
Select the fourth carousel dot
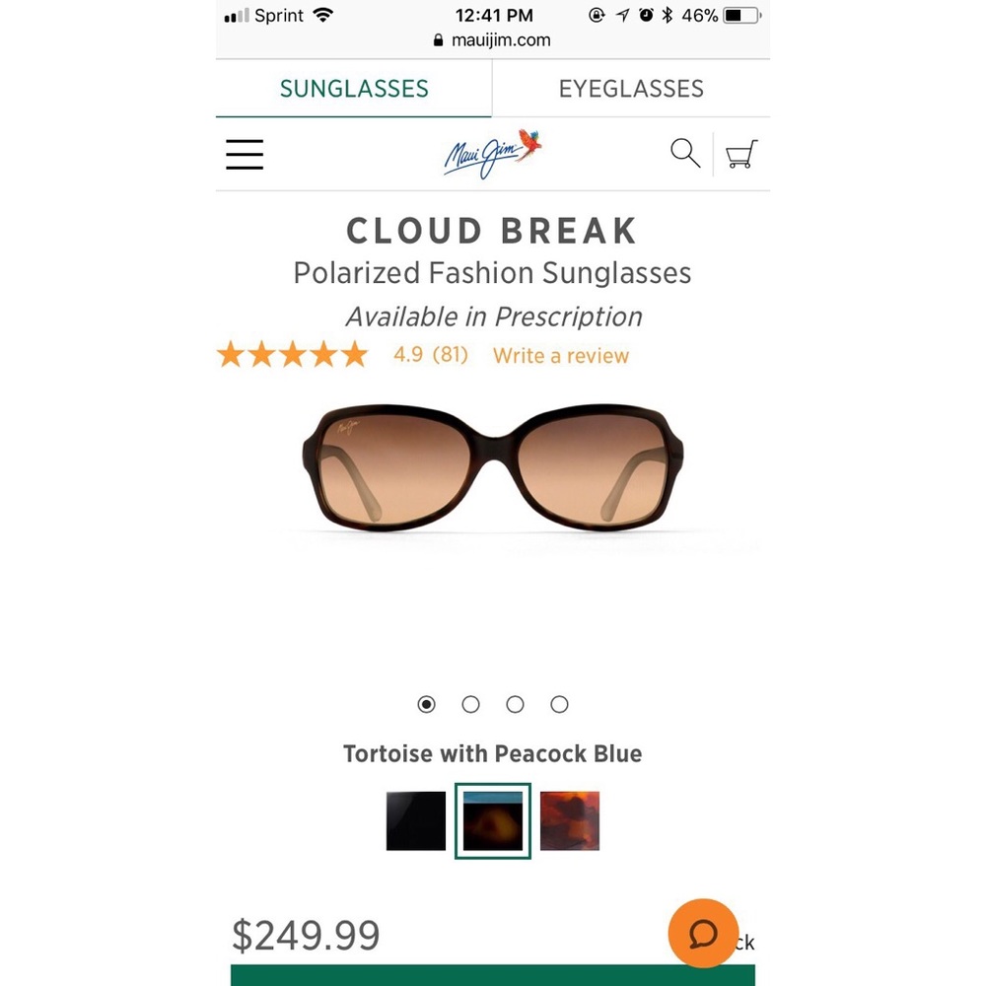559,704
